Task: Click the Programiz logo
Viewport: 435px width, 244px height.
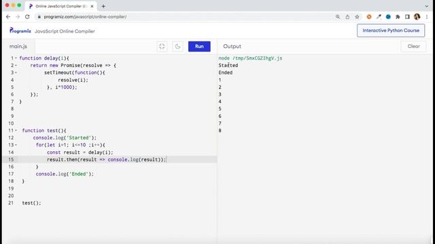Action: pos(20,30)
